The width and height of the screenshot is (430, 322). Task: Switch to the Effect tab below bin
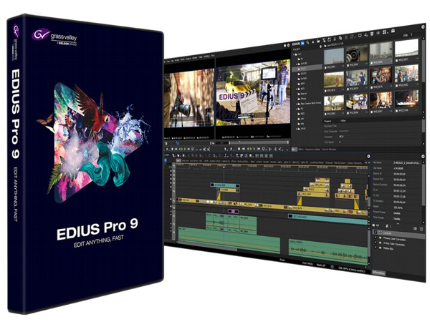point(301,150)
